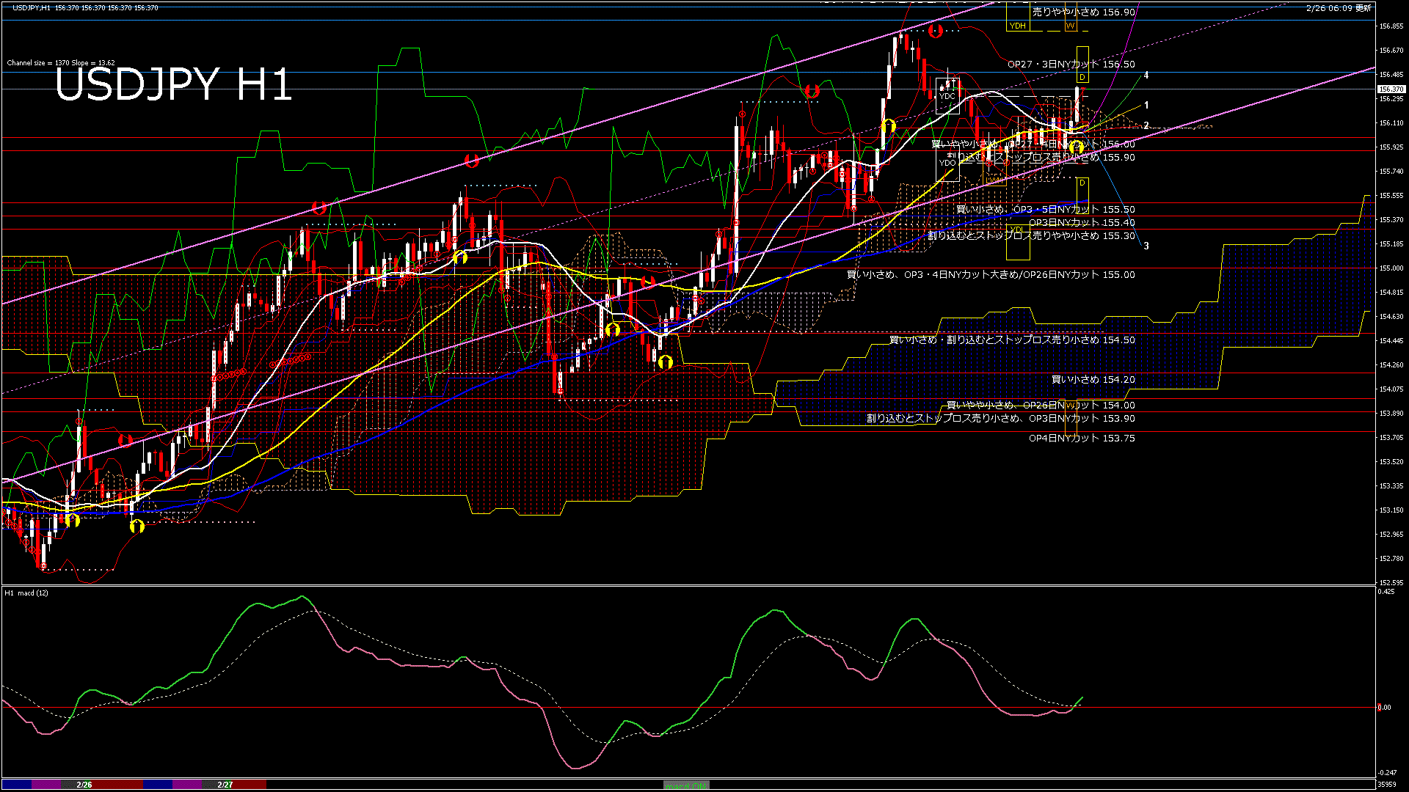Screen dimensions: 1409x792
Task: Click the YDH yellow box marker
Action: click(1017, 26)
